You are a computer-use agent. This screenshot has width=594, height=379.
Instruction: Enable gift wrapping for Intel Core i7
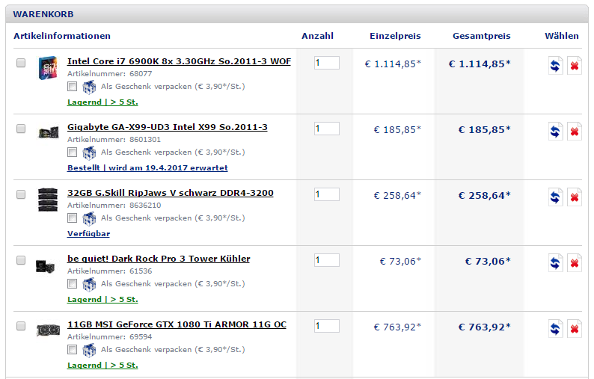[72, 87]
